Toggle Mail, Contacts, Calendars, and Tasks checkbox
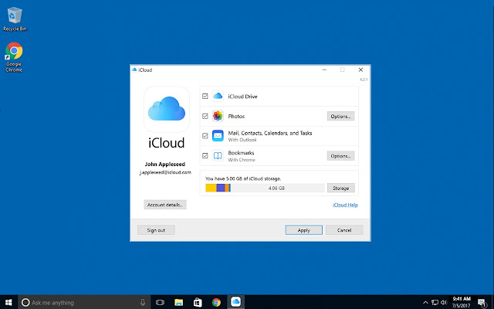Image resolution: width=494 pixels, height=309 pixels. tap(205, 136)
